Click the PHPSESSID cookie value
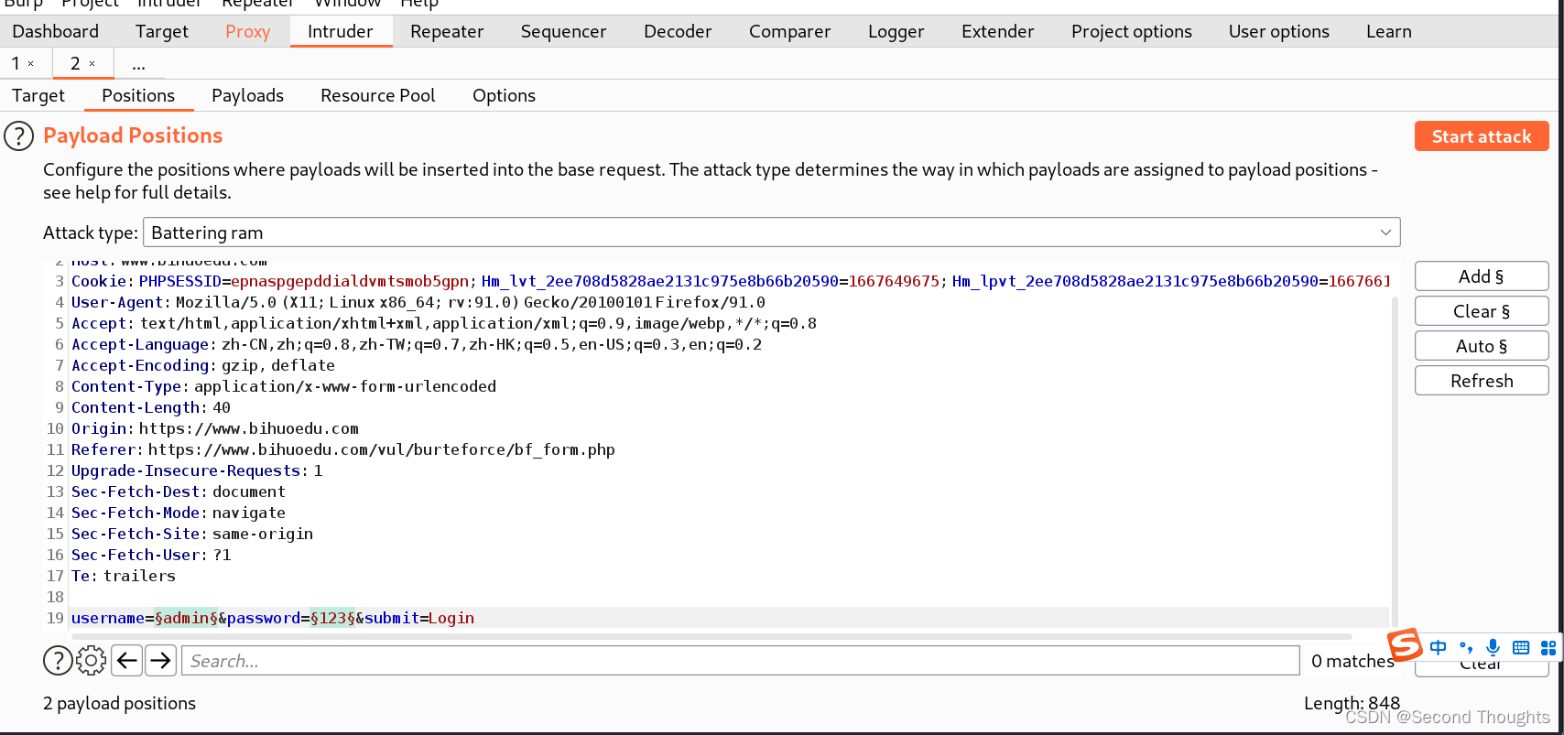The height and width of the screenshot is (735, 1564). pos(350,281)
